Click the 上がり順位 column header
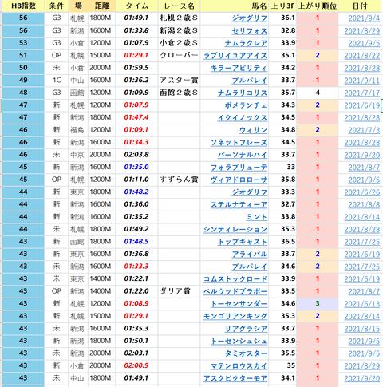Screen dimensions: 383x387 pos(318,6)
